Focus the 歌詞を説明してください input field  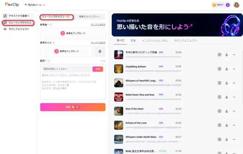tap(67, 69)
